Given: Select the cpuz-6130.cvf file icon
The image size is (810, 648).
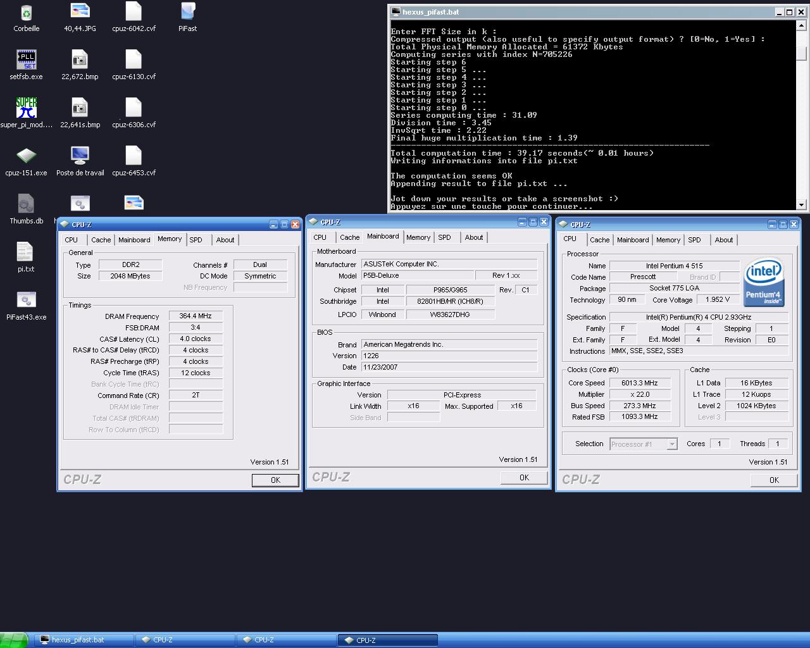Looking at the screenshot, I should point(134,59).
